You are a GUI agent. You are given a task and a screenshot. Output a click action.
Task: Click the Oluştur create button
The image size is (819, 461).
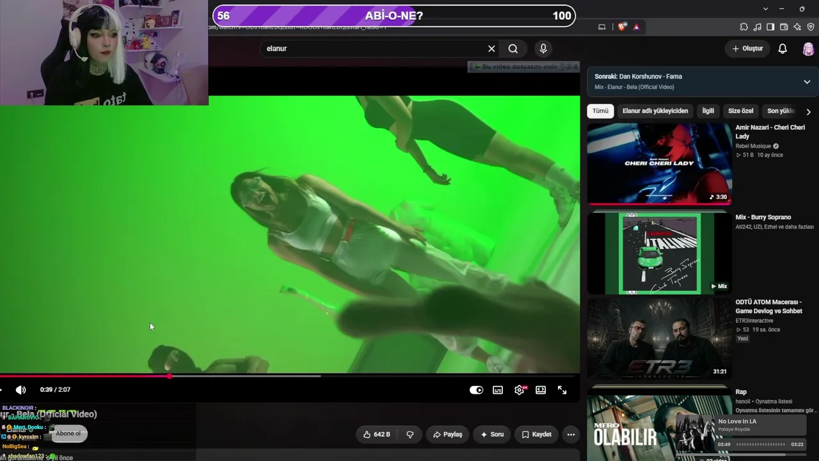point(747,49)
